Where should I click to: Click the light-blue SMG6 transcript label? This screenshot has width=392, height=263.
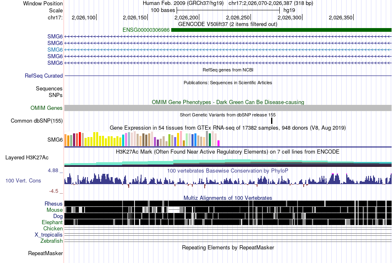[x=55, y=50]
